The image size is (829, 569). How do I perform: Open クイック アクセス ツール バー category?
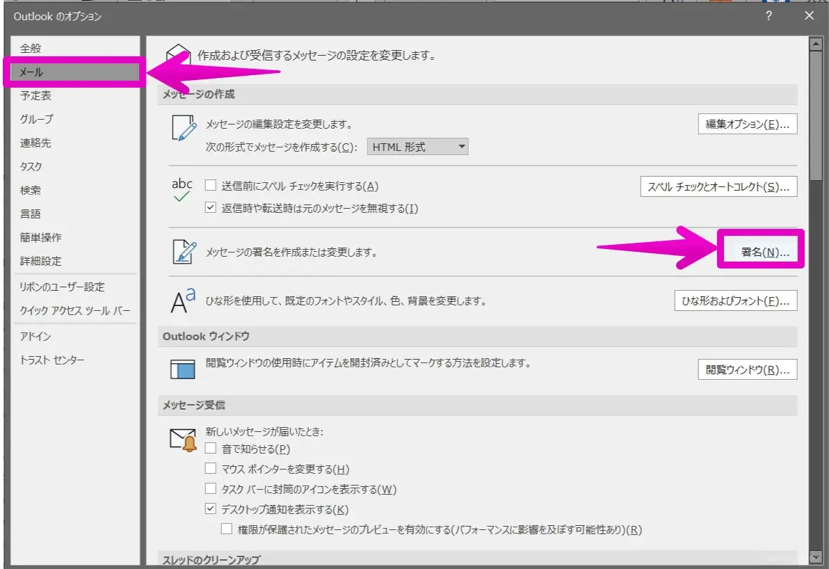tap(74, 310)
